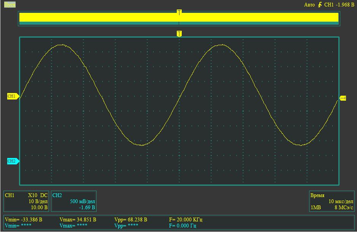Click the CH1 -1.968 В trigger level readout

339,5
